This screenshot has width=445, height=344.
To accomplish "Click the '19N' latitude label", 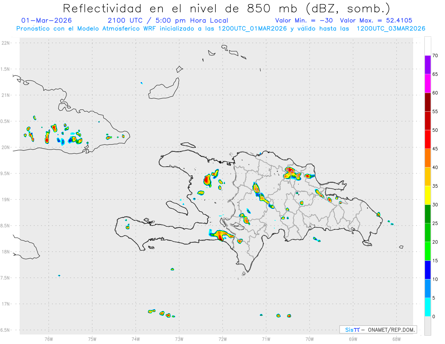I will (x=6, y=200).
